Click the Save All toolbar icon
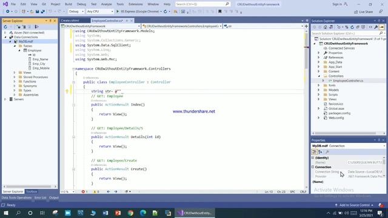Viewport: 388px width, 218px height. (x=43, y=12)
